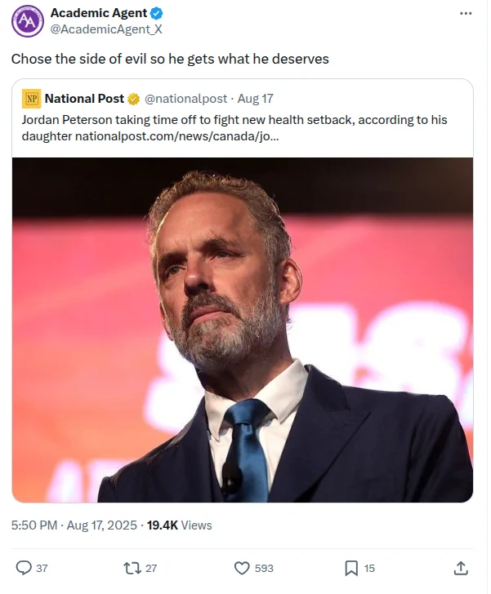Click the repost icon
This screenshot has width=491, height=594.
132,568
